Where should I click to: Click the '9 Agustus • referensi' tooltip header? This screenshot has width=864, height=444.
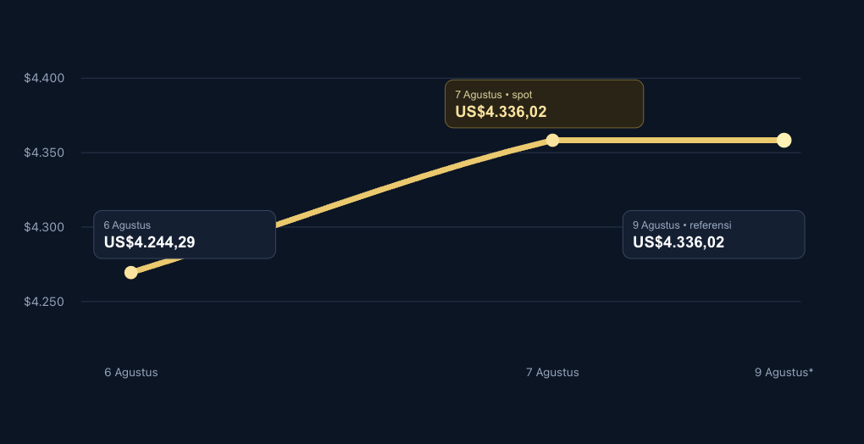pyautogui.click(x=682, y=225)
